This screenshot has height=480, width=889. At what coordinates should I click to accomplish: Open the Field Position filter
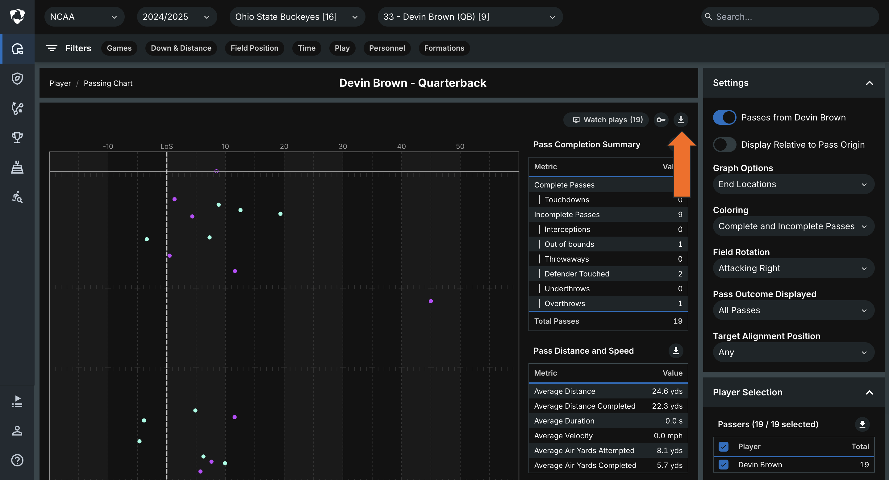(x=254, y=48)
